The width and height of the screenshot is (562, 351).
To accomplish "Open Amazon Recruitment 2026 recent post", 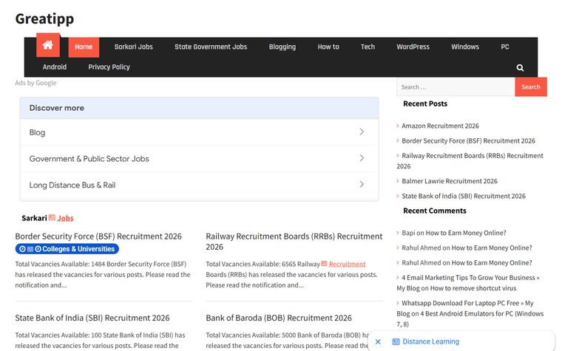I will [x=440, y=126].
